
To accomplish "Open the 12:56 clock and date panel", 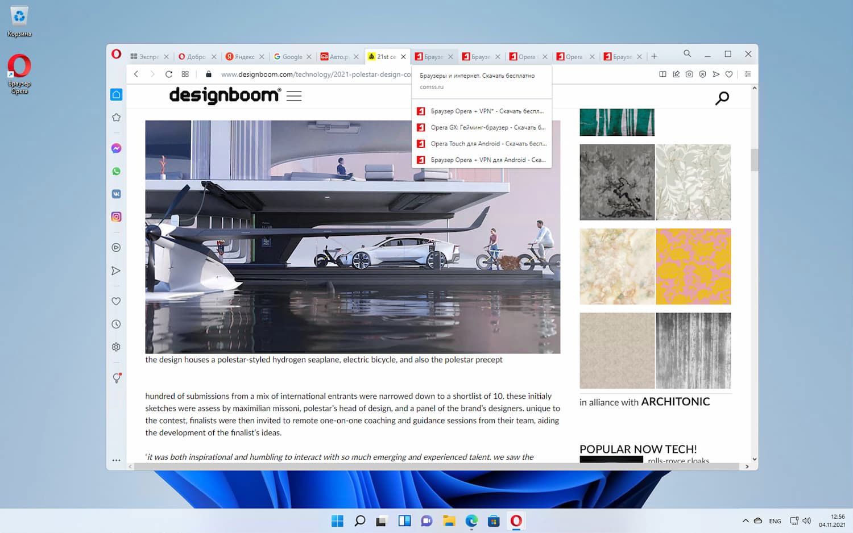I will pos(832,520).
